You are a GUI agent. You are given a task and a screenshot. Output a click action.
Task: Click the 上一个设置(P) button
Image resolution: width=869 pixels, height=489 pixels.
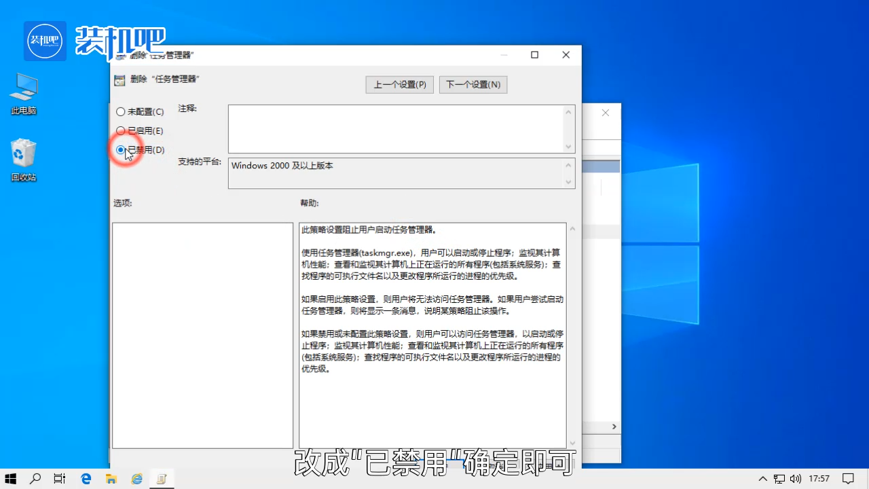[399, 84]
